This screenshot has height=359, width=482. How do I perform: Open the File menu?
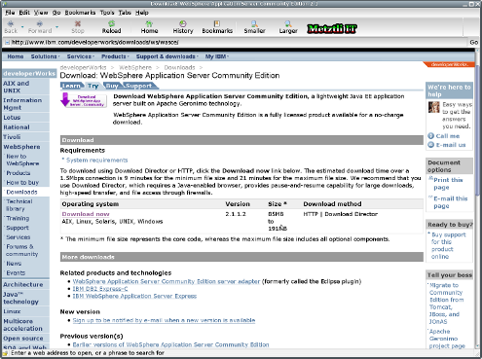pyautogui.click(x=10, y=13)
